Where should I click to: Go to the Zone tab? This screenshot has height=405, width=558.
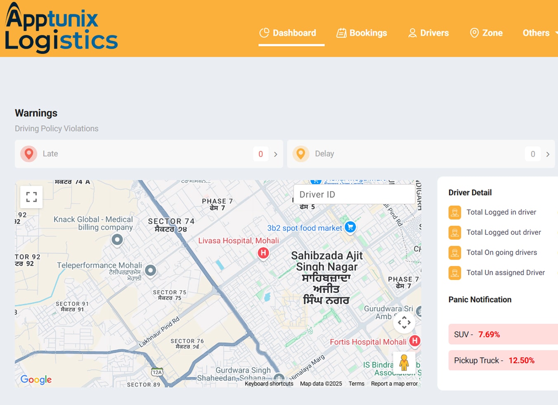click(486, 33)
